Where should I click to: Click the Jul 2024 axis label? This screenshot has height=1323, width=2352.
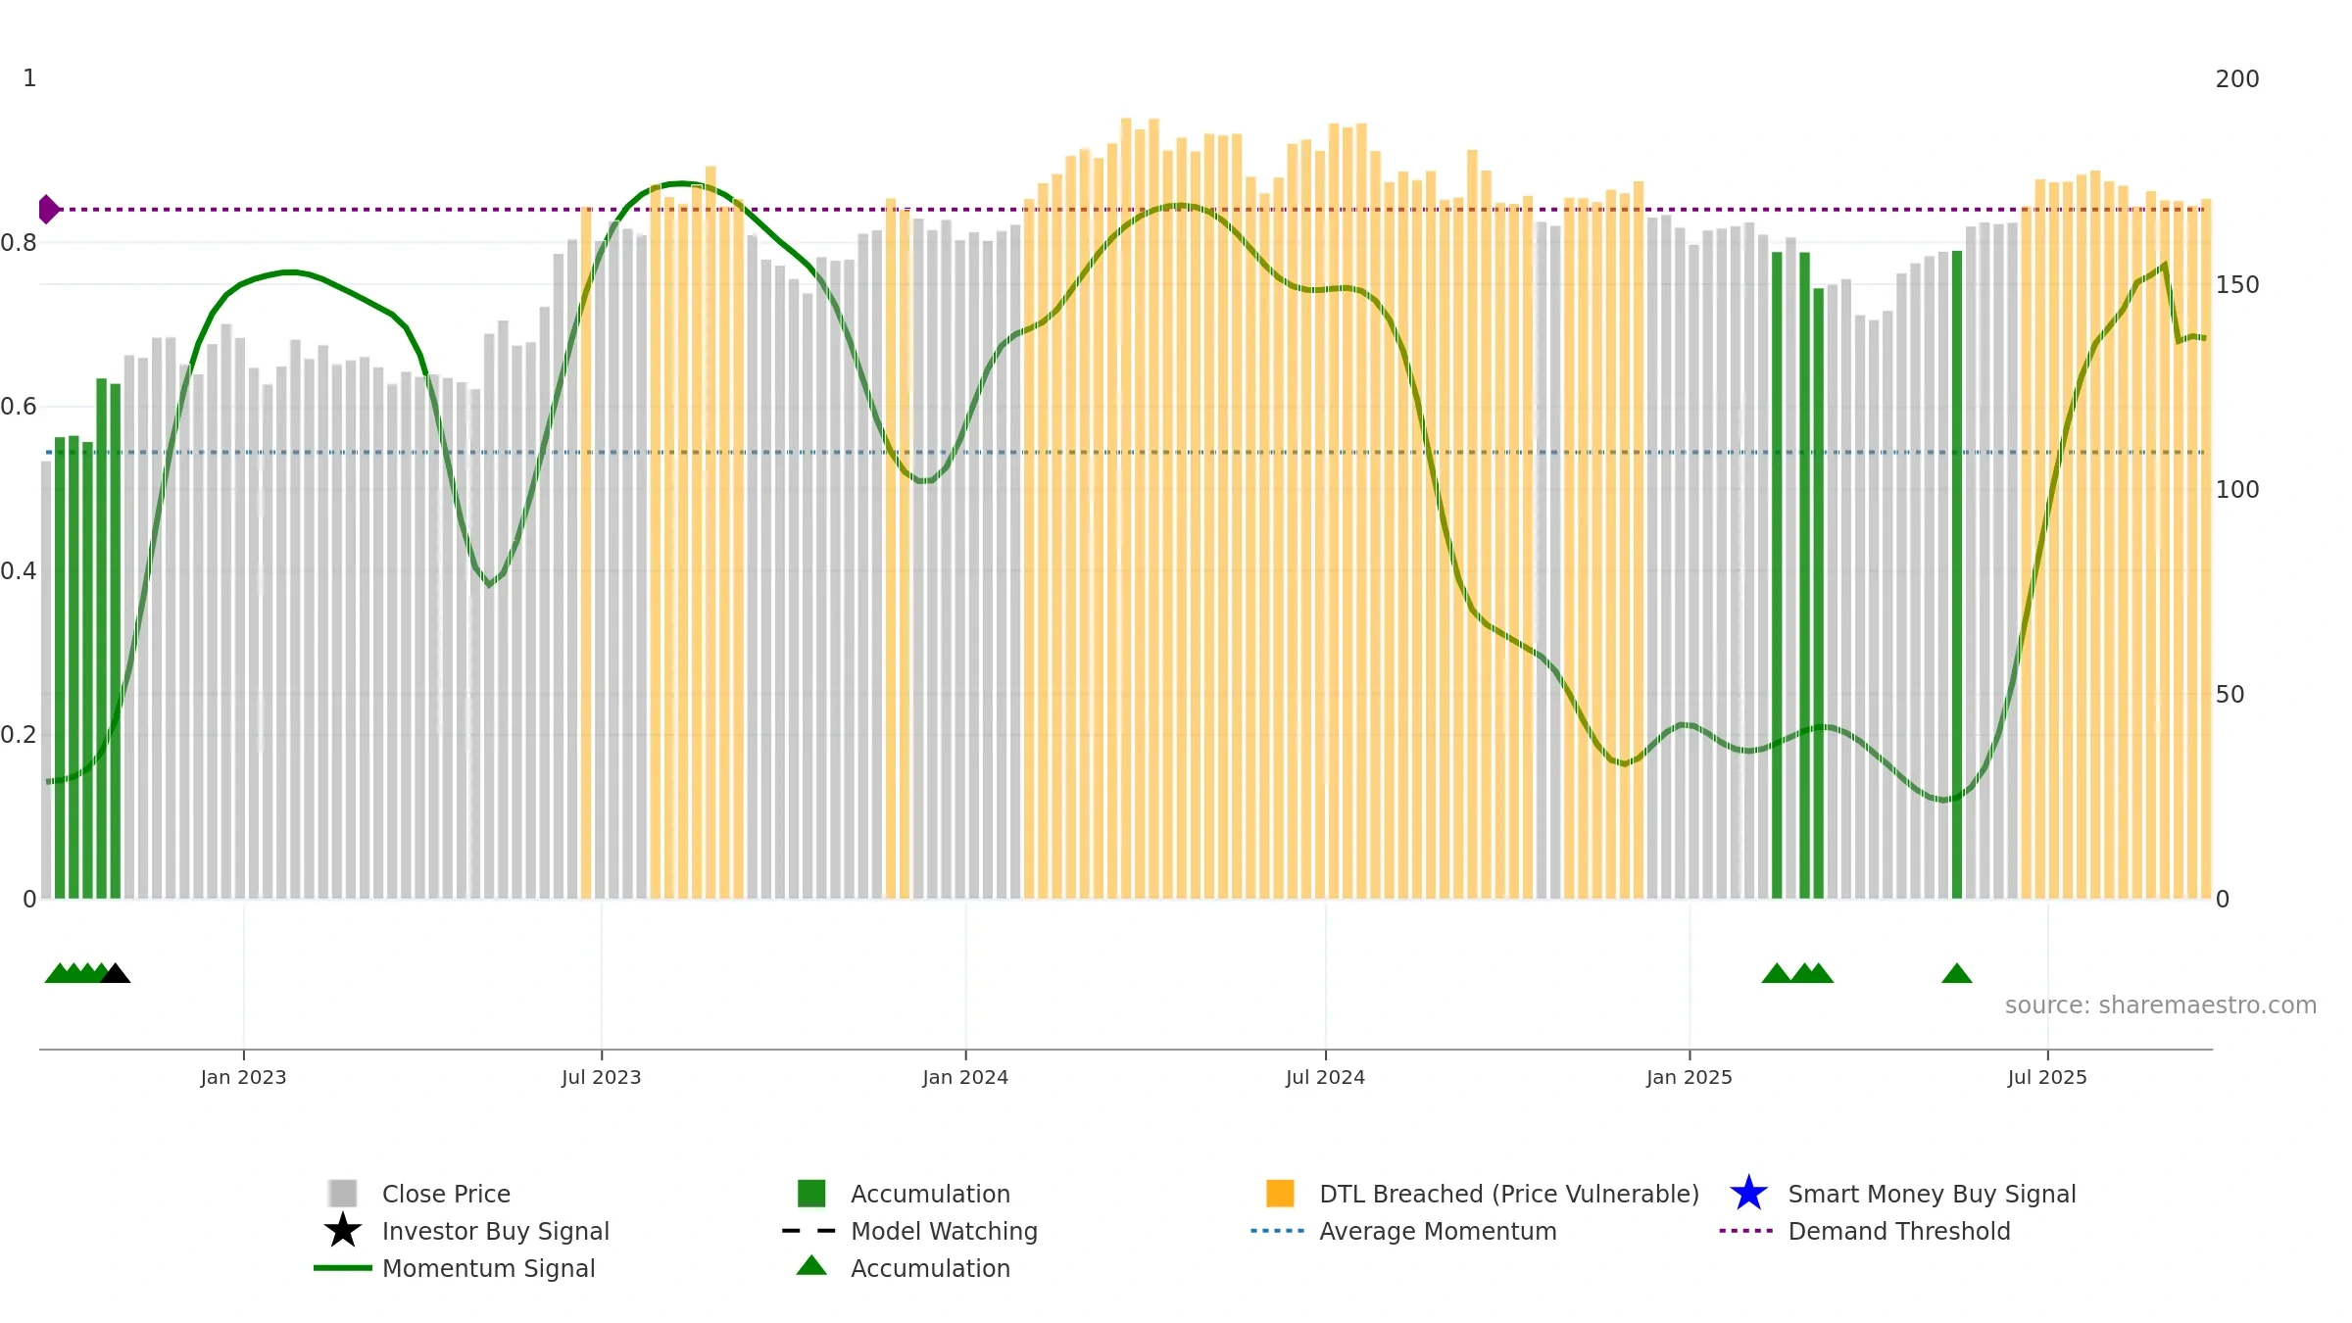pyautogui.click(x=1325, y=1077)
